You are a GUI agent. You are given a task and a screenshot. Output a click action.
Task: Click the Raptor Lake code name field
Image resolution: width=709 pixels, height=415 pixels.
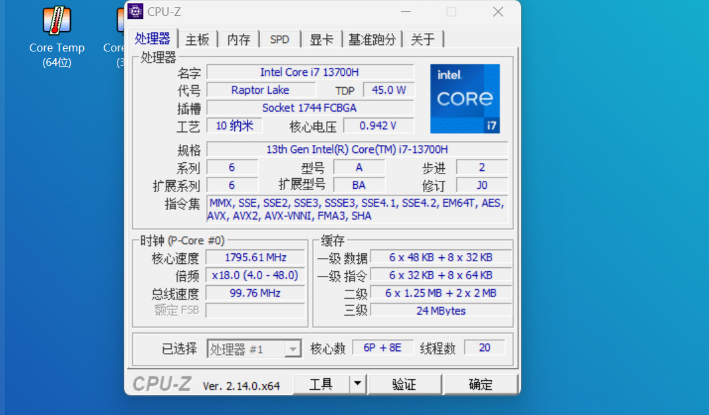[261, 90]
